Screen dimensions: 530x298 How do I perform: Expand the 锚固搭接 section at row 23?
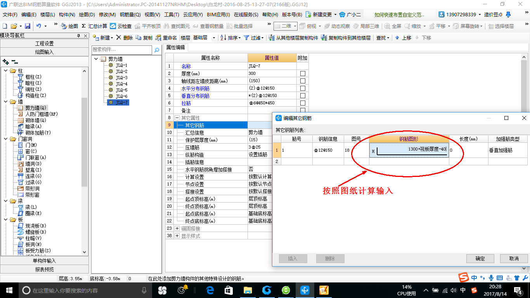[177, 229]
